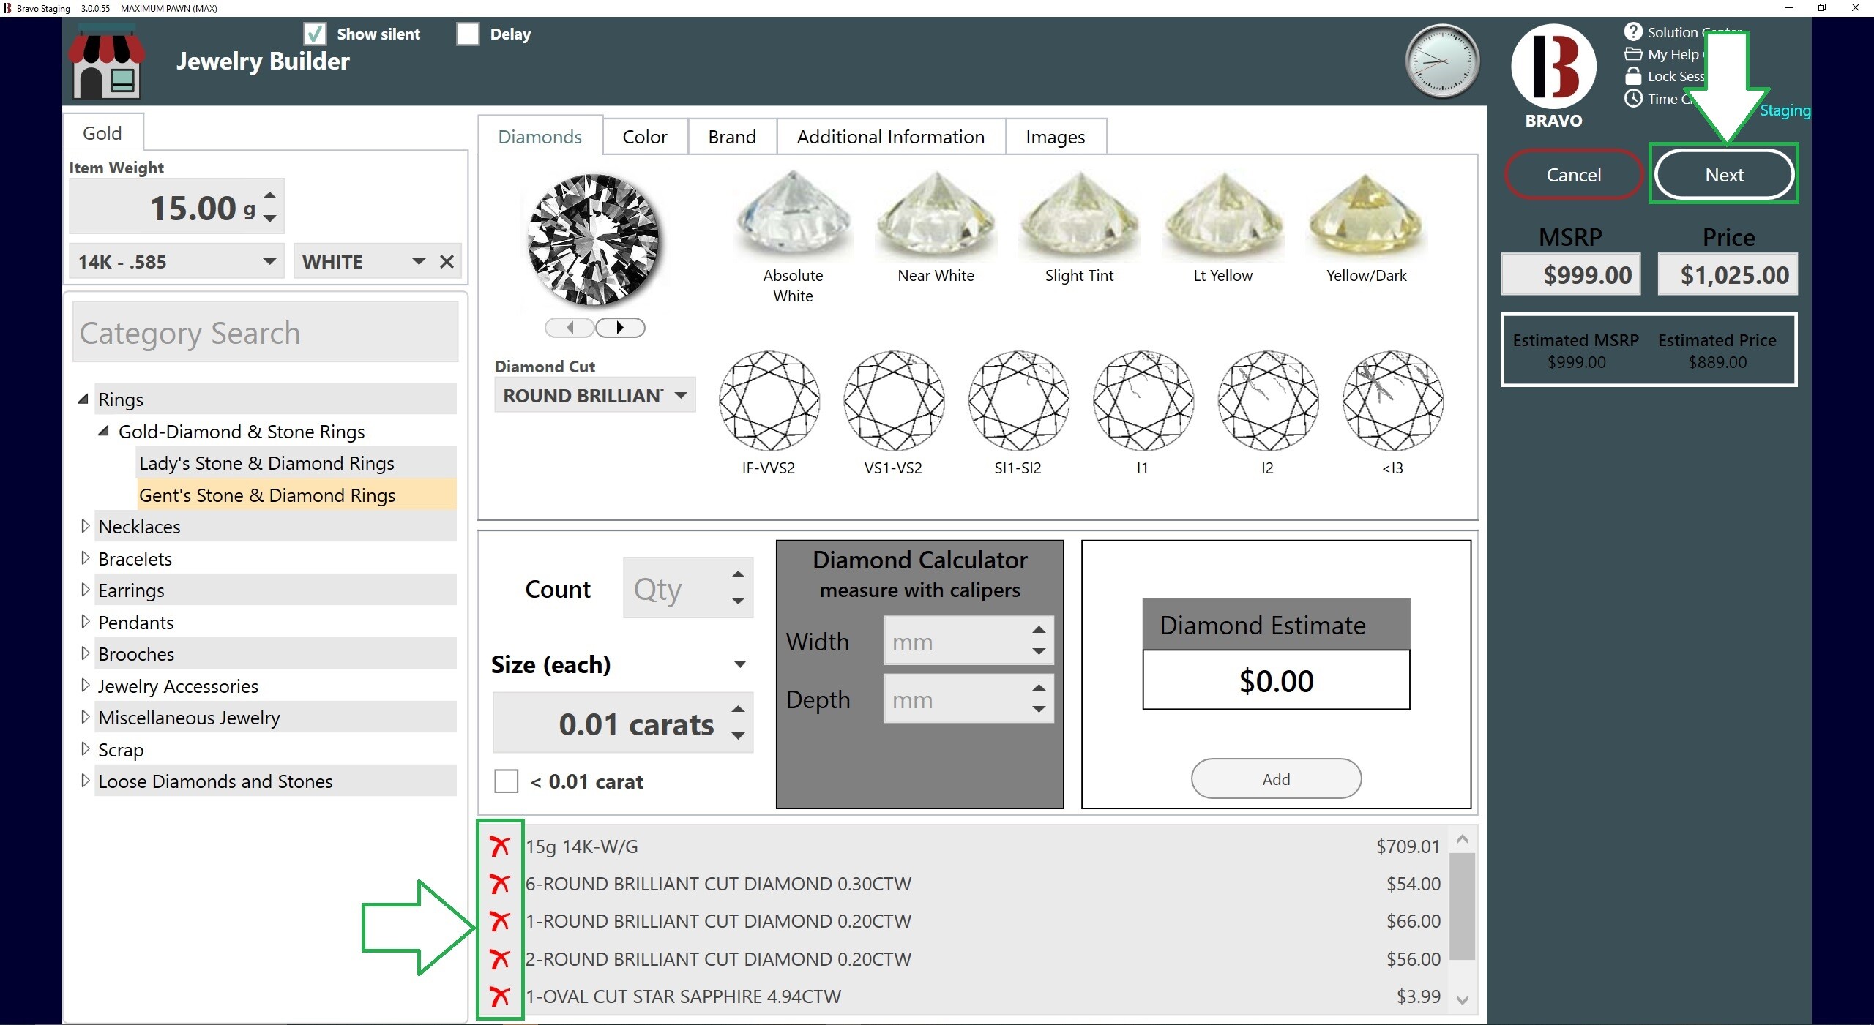Open the Solution Center help icon

(1633, 31)
